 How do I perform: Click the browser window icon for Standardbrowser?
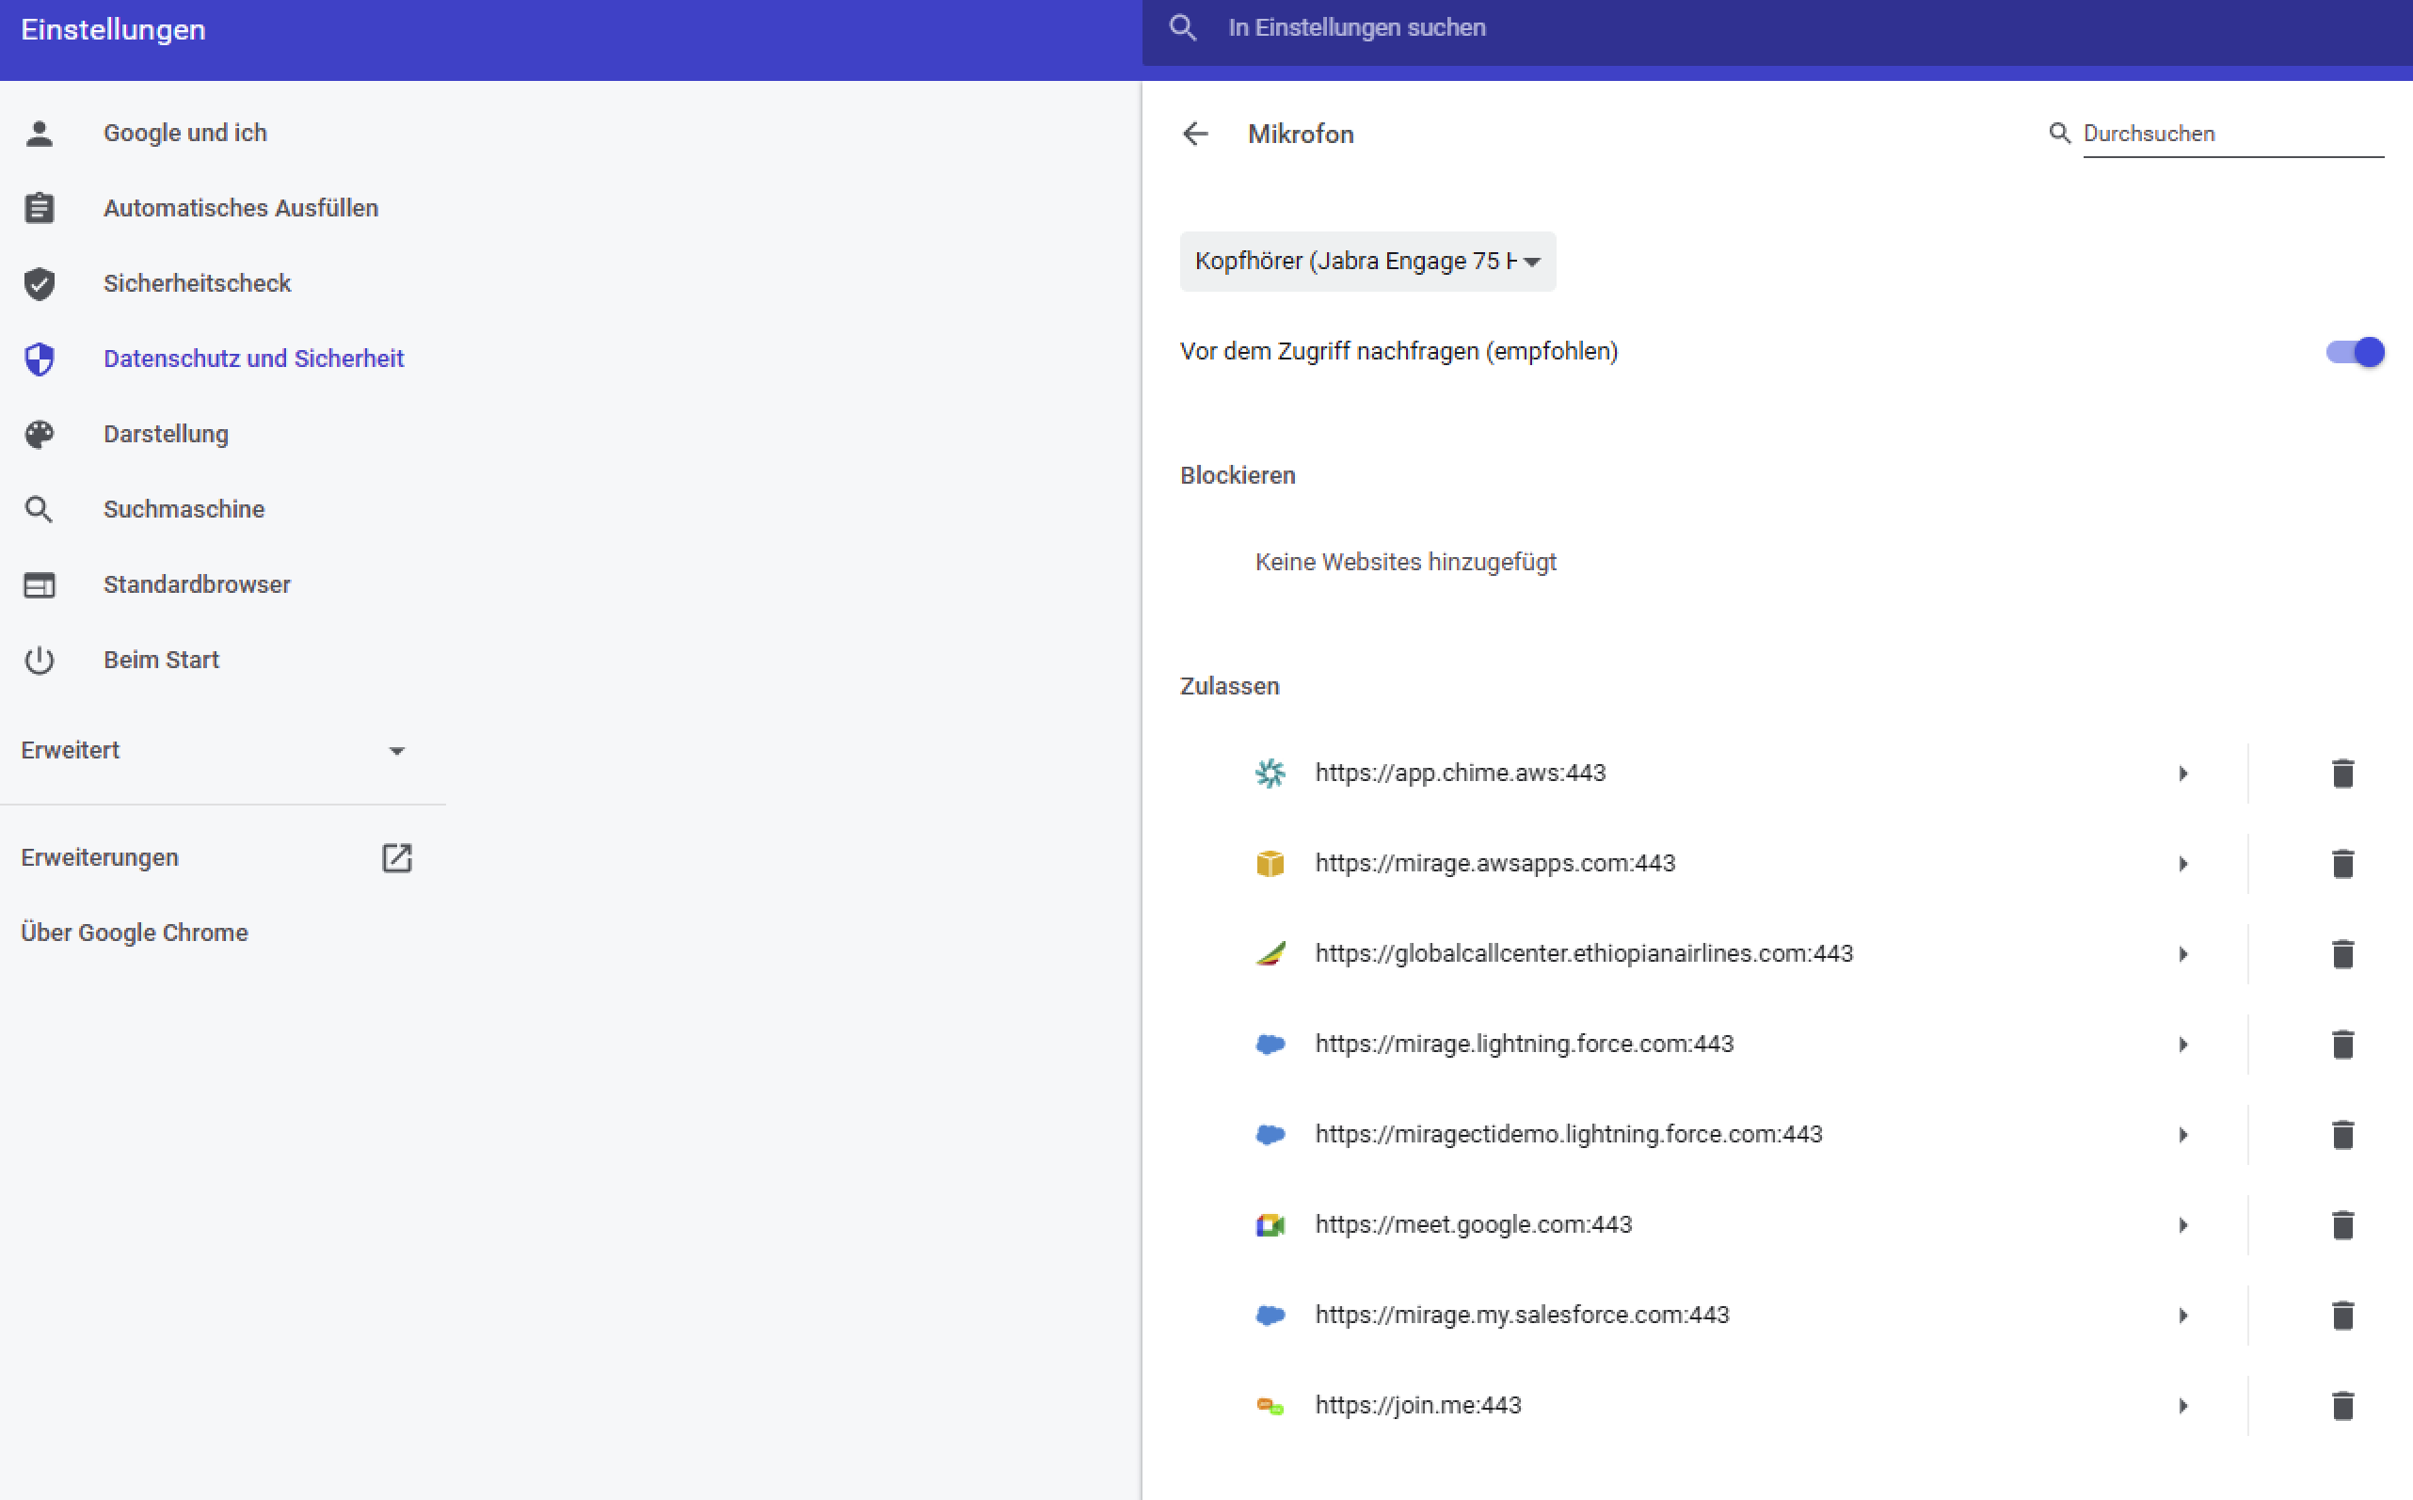click(40, 585)
